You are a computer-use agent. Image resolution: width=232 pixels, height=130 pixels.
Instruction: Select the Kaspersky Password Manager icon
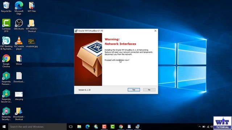(6, 78)
